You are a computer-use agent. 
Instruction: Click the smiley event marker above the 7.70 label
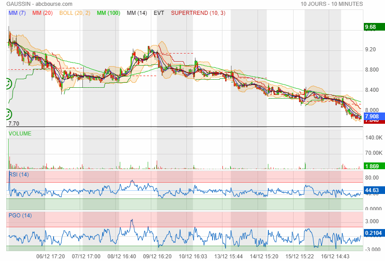(x=9, y=114)
